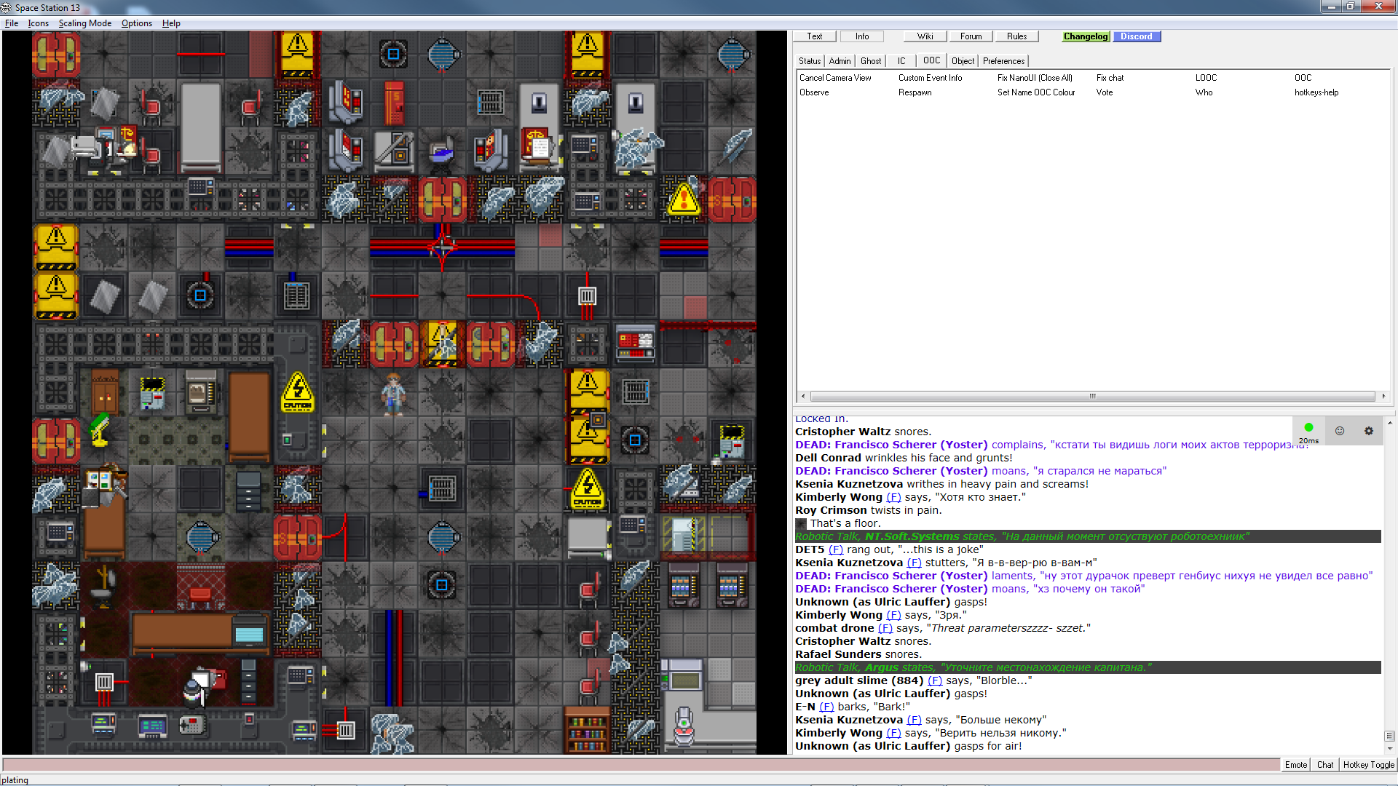Screen dimensions: 1398x786
Task: Open the Forum button
Action: [971, 36]
